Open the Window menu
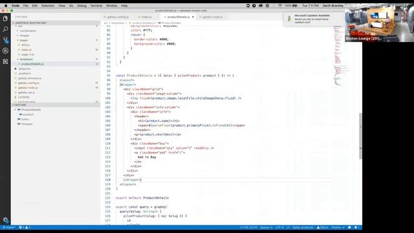 pyautogui.click(x=112, y=6)
